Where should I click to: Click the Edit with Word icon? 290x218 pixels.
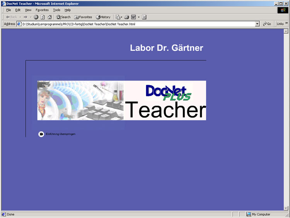[133, 17]
